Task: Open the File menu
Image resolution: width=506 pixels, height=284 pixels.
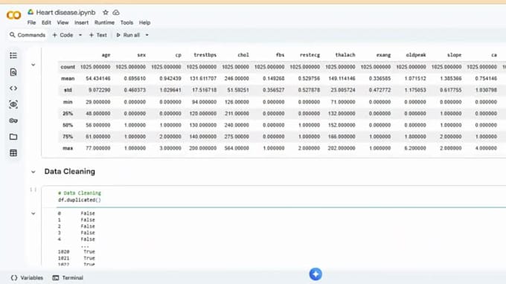Action: pos(31,22)
